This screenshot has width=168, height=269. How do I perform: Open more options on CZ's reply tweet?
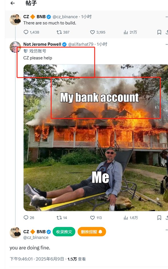click(167, 230)
